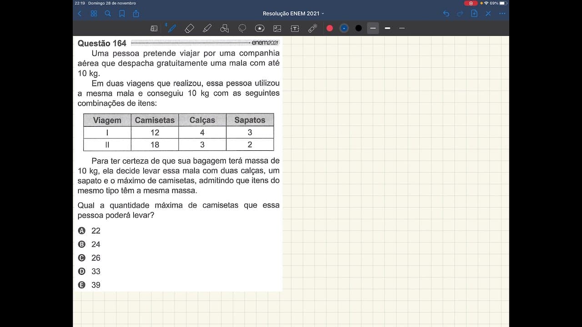Click answer option D with value 33
The image size is (582, 327).
89,272
